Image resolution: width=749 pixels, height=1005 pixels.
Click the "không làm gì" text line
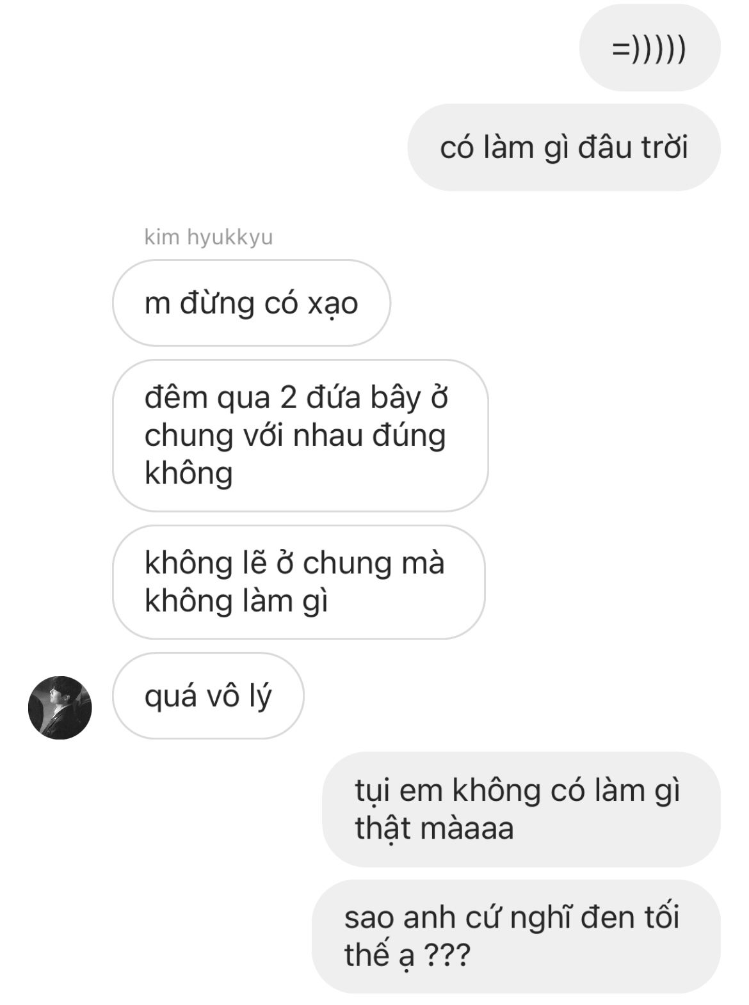pyautogui.click(x=236, y=602)
